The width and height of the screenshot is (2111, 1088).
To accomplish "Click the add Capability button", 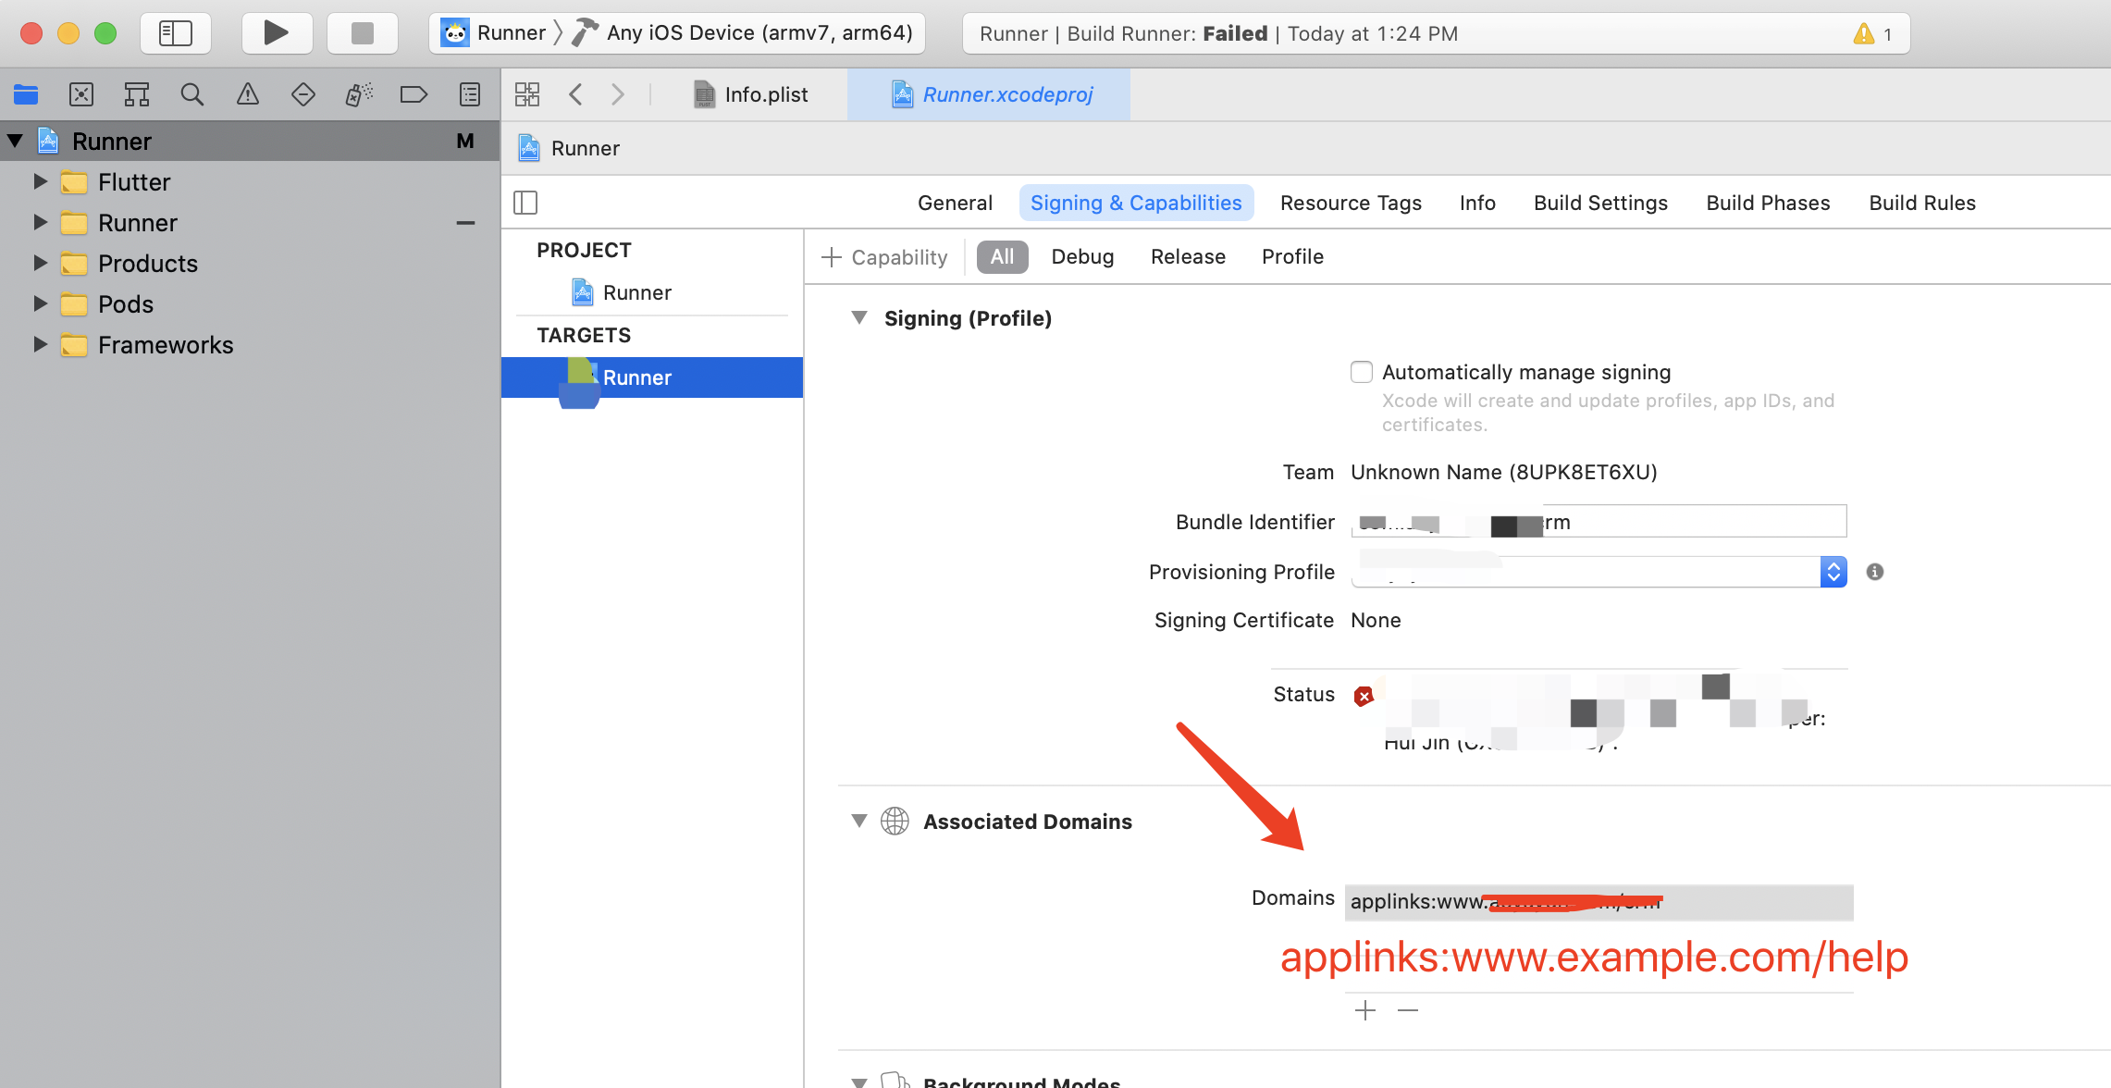I will (885, 257).
